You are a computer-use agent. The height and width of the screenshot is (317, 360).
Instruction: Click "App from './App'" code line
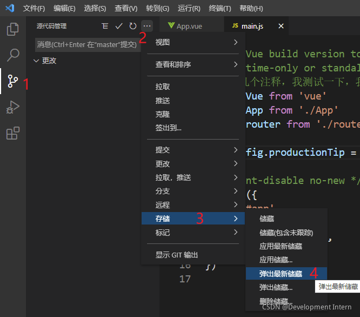292,110
